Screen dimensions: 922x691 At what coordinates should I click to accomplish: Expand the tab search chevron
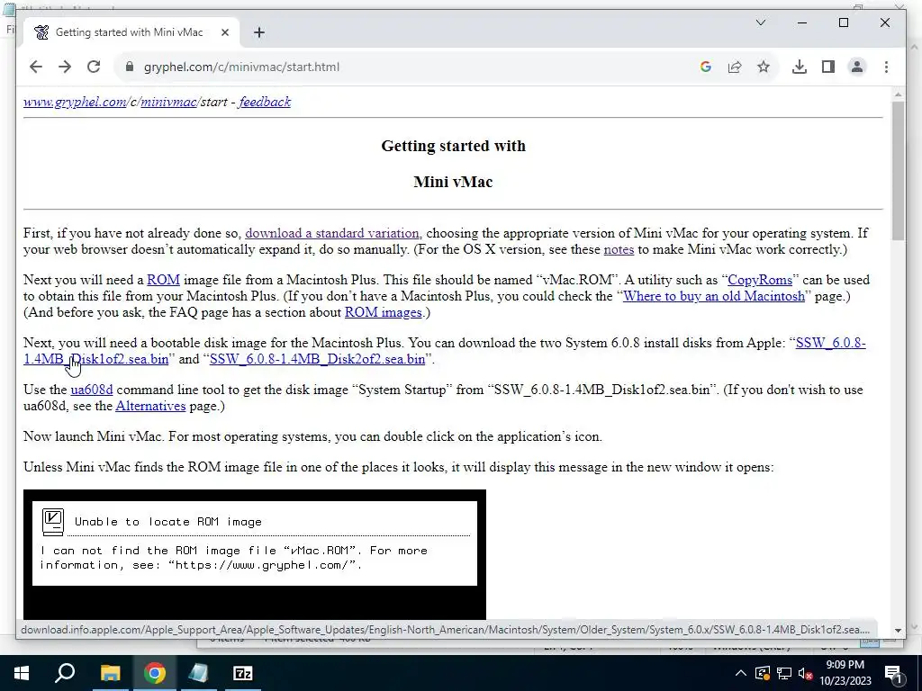point(760,22)
